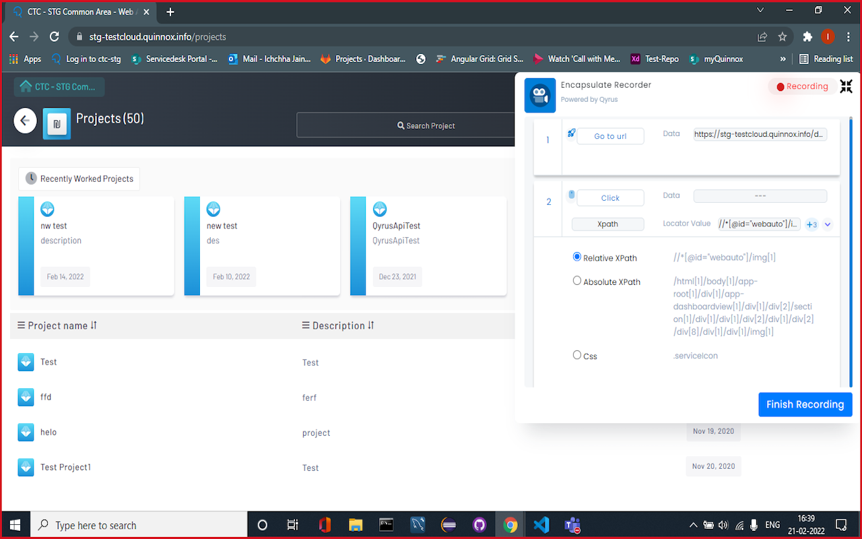
Task: Expand the locator value chevron dropdown
Action: point(828,224)
